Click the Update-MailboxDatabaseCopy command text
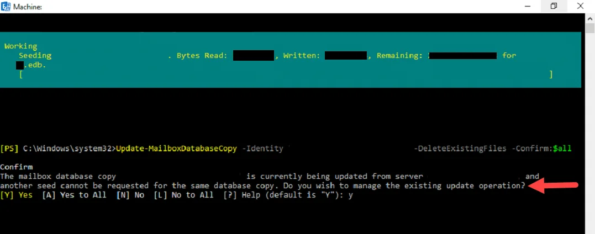 pos(176,148)
